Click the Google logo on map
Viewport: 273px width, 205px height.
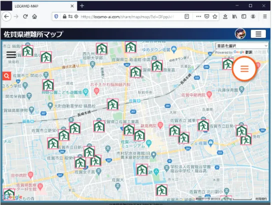tap(13, 197)
